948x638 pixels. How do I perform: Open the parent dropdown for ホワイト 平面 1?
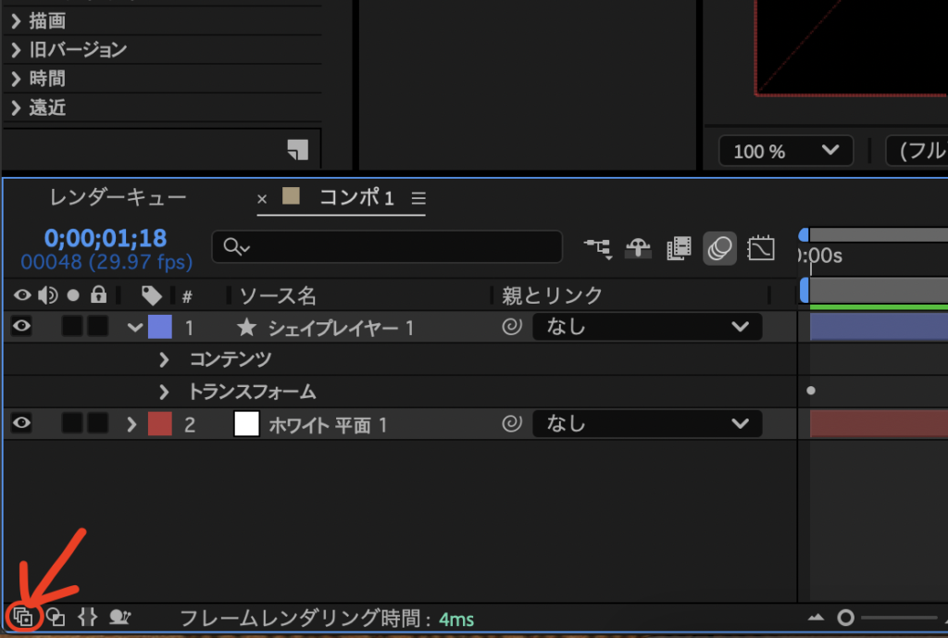click(x=647, y=424)
